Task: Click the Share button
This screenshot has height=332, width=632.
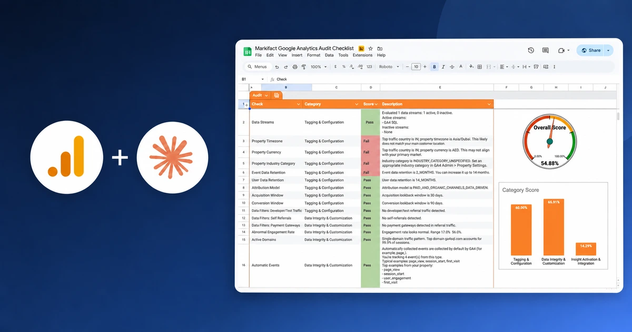Action: coord(590,51)
